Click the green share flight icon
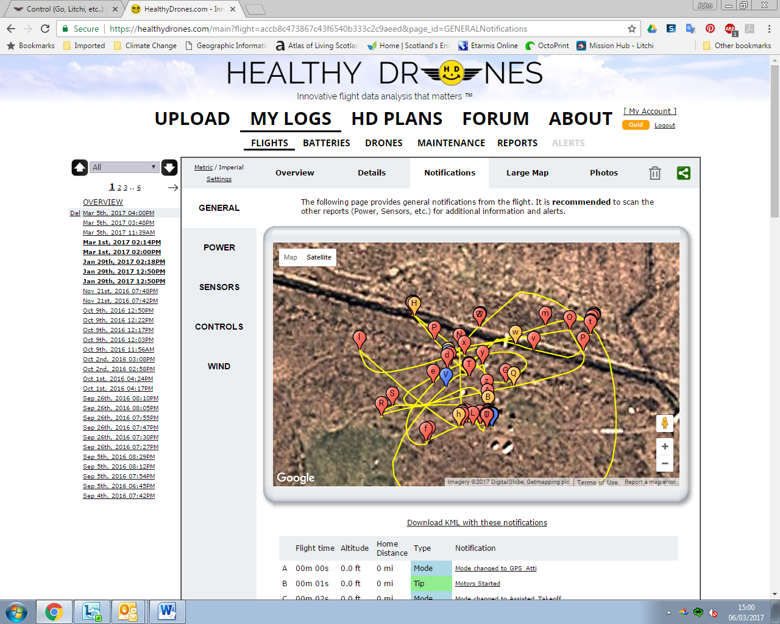Image resolution: width=780 pixels, height=624 pixels. [x=684, y=173]
